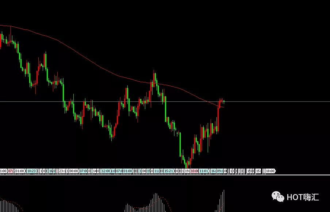Click the 11:01 time marker

204,171
